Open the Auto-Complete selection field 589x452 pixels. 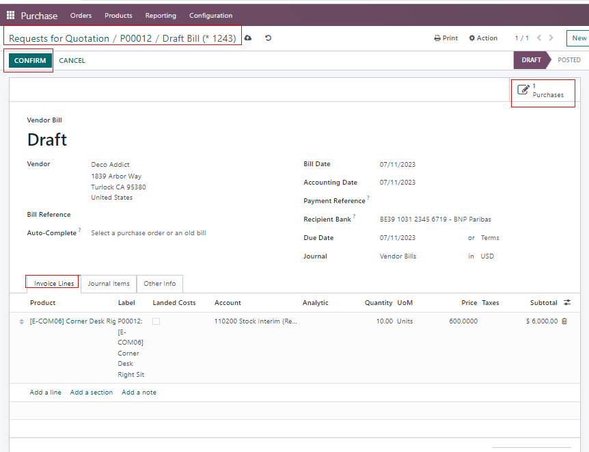148,233
